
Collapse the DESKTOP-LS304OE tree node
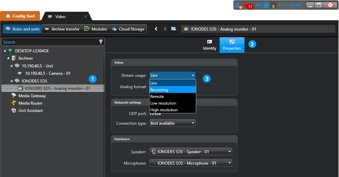pyautogui.click(x=5, y=51)
